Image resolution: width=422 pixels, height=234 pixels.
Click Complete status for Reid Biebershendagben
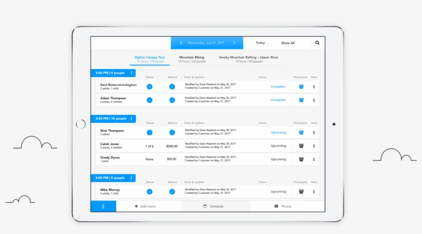pos(278,86)
